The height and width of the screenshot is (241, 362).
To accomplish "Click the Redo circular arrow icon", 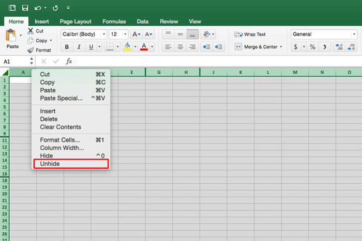I will pyautogui.click(x=55, y=8).
